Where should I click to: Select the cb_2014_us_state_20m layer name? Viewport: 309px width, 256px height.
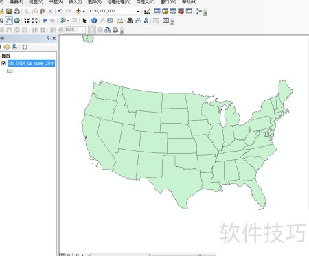click(x=32, y=63)
